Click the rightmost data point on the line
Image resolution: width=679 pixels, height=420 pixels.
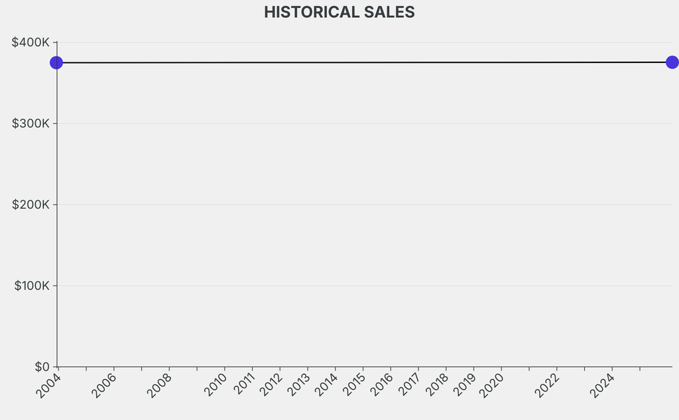(x=672, y=62)
